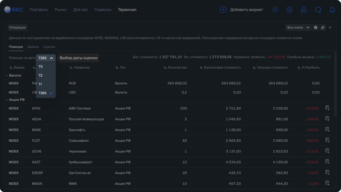341x192 pixels.
Task: Toggle the light theme sun icon
Action: click(275, 10)
